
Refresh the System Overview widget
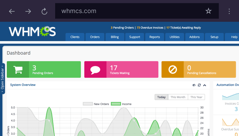(x=199, y=85)
